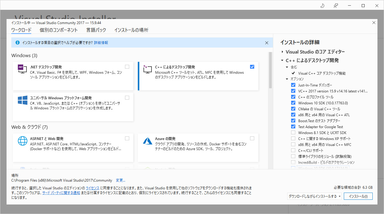This screenshot has height=214, width=384.
Task: Collapse the C++ によるデスクトップ開発 details section
Action: pos(282,60)
